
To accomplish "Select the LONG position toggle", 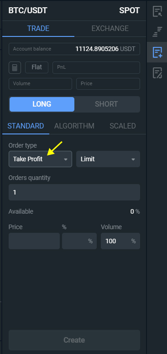I will pyautogui.click(x=42, y=104).
